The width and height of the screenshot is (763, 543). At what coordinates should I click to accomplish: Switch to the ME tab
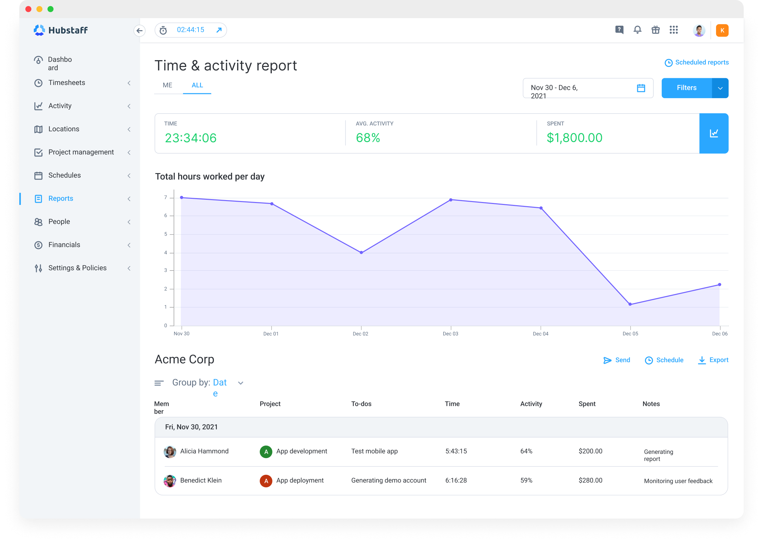pyautogui.click(x=167, y=85)
